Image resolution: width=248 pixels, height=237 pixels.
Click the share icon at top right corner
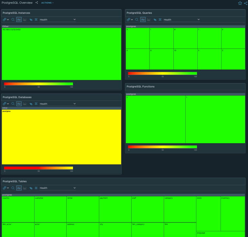point(246,3)
